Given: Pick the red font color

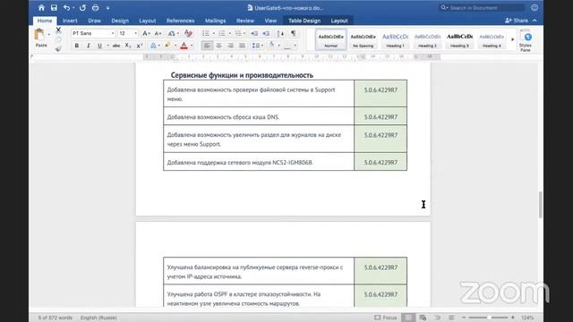Looking at the screenshot, I should [x=184, y=46].
